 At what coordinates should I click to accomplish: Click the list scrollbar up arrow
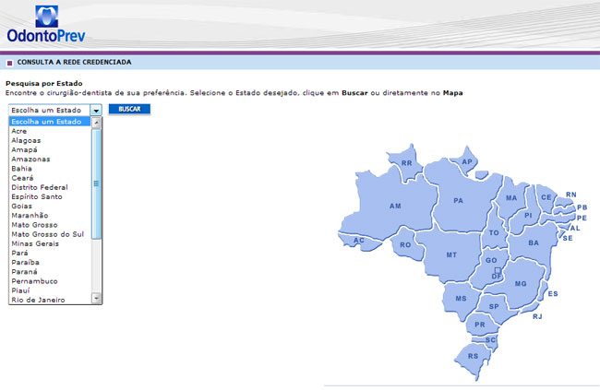(x=96, y=123)
